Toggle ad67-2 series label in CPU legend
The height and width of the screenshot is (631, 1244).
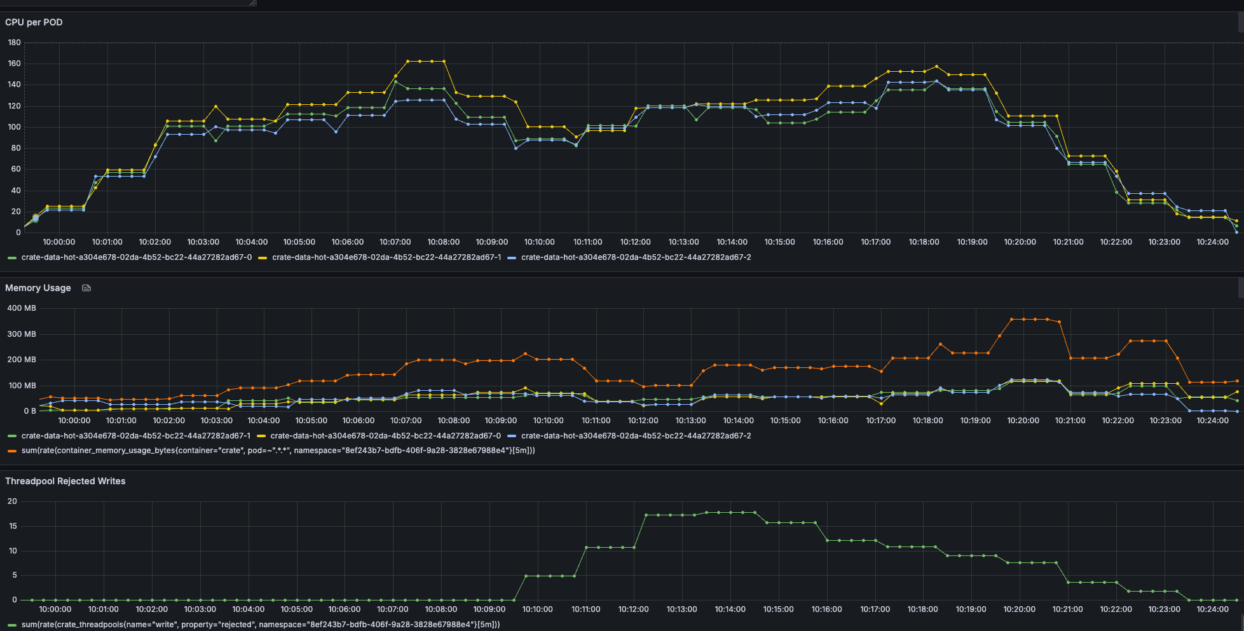point(636,257)
